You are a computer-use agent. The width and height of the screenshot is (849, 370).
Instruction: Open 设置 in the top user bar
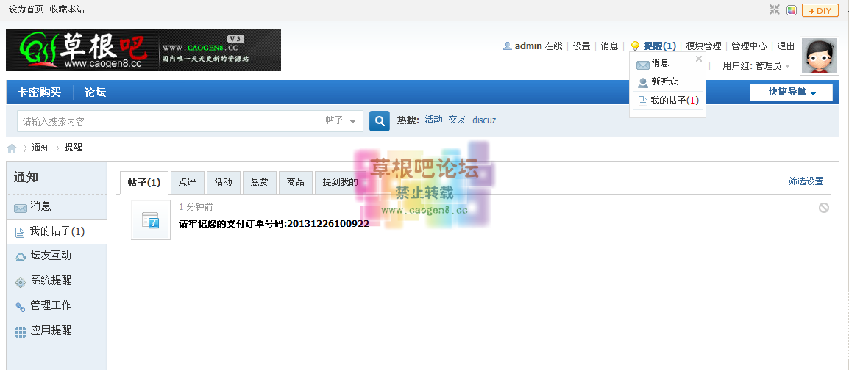pyautogui.click(x=581, y=46)
